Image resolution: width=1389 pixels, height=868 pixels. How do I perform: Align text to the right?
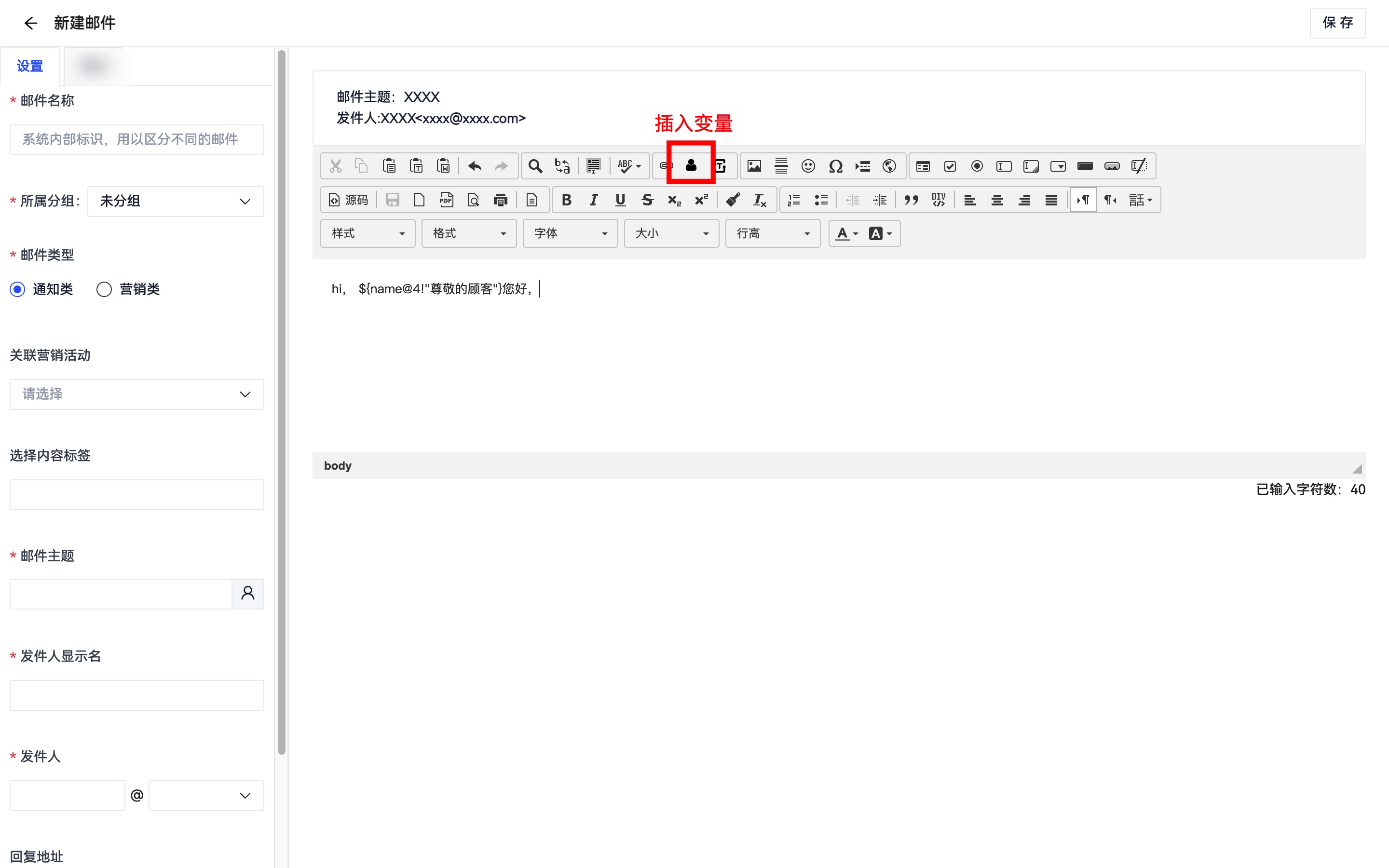click(x=1024, y=200)
